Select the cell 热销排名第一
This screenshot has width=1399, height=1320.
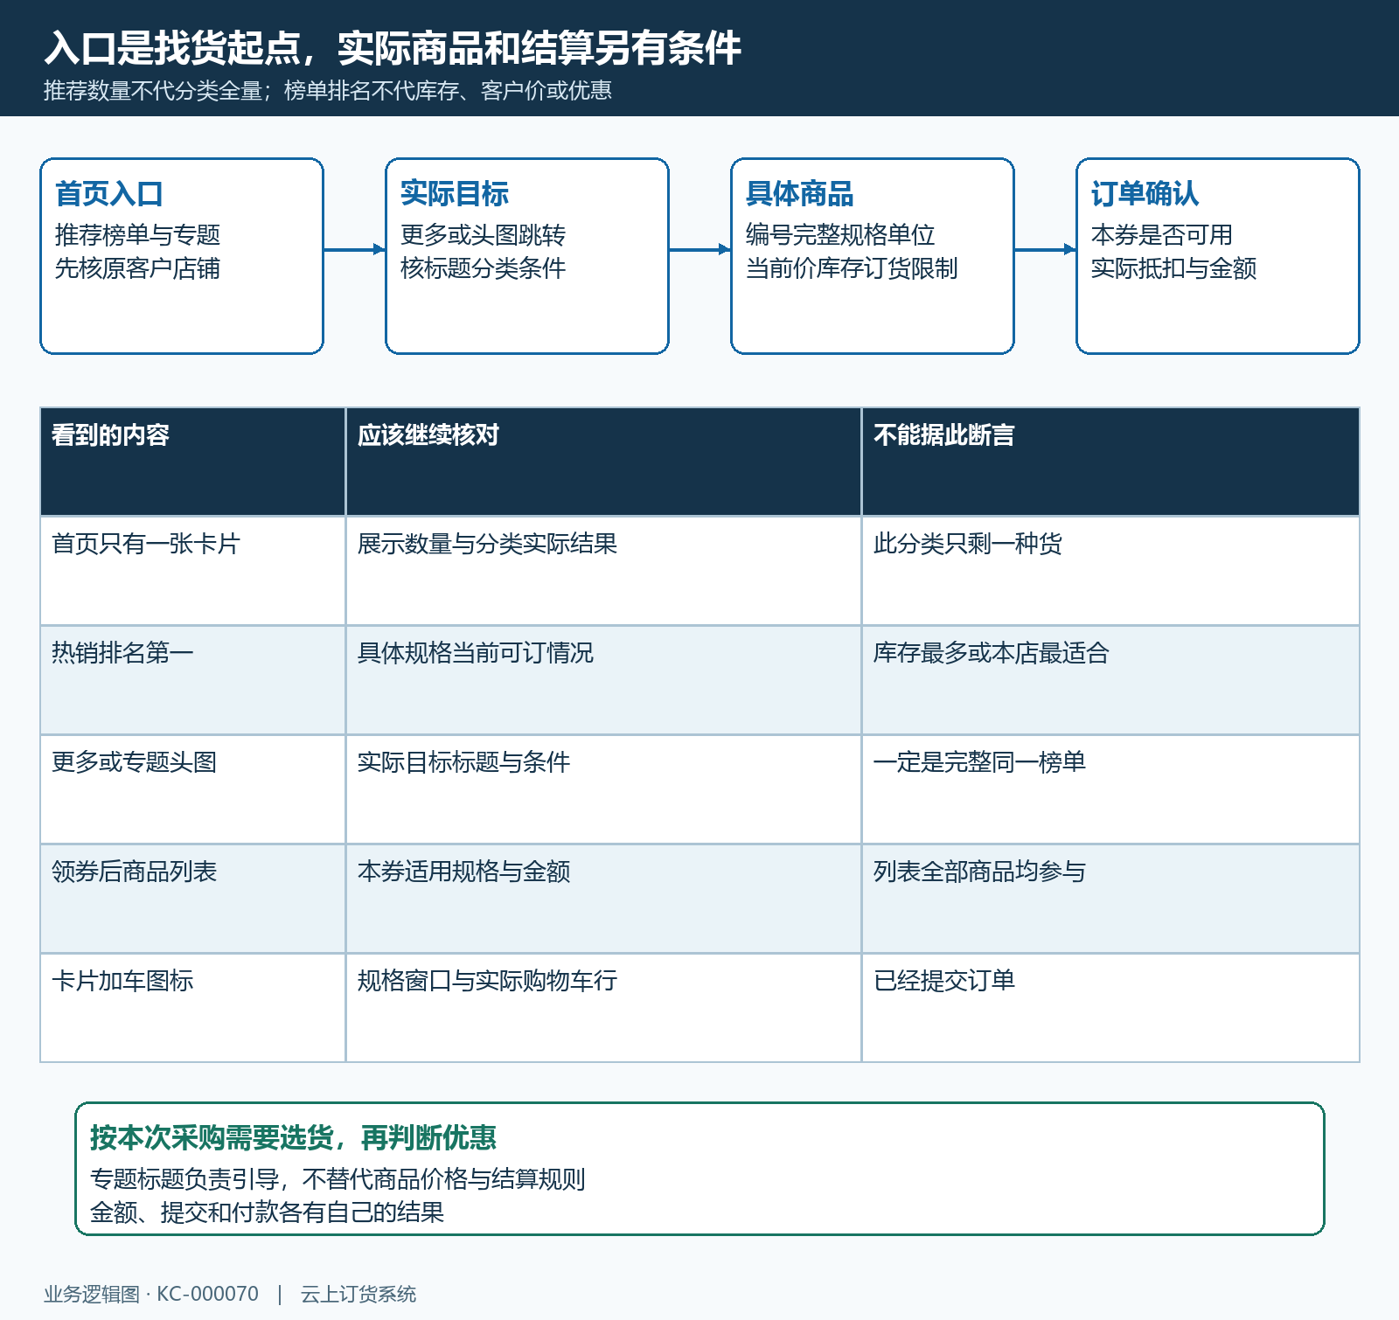coord(193,680)
